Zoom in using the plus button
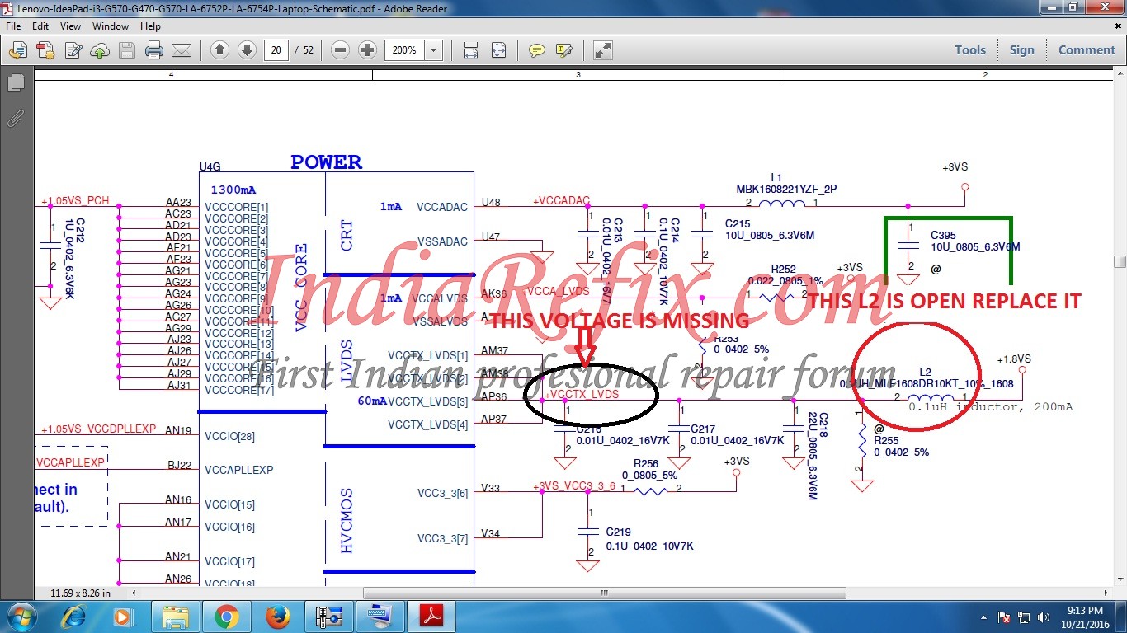The height and width of the screenshot is (633, 1127). point(368,50)
